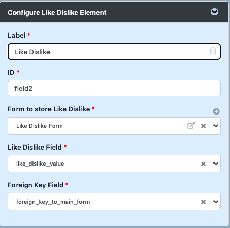Screen dimensions: 230x228
Task: Add a new form with the plus icon
Action: [216, 111]
